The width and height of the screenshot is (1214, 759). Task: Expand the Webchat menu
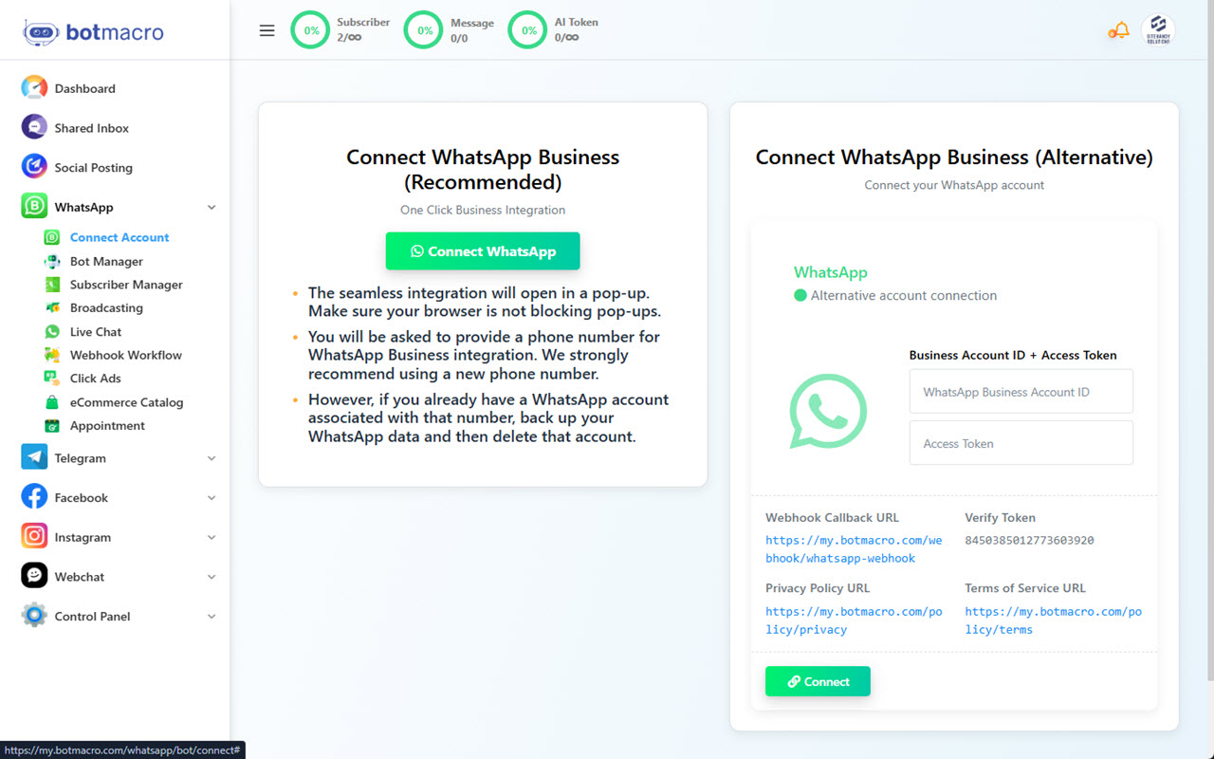coord(212,577)
